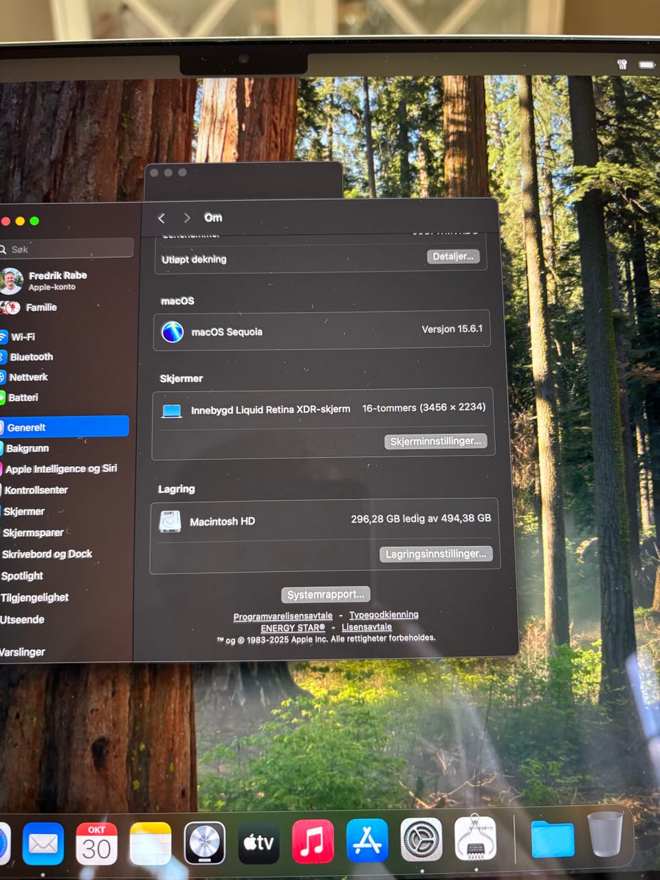Open the Bakgrunn settings pane
The width and height of the screenshot is (660, 880).
27,448
